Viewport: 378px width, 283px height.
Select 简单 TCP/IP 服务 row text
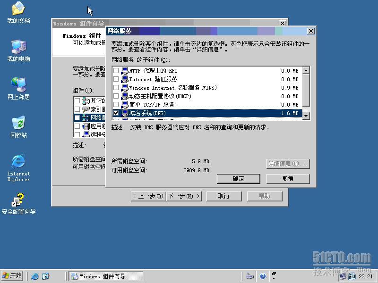click(152, 104)
